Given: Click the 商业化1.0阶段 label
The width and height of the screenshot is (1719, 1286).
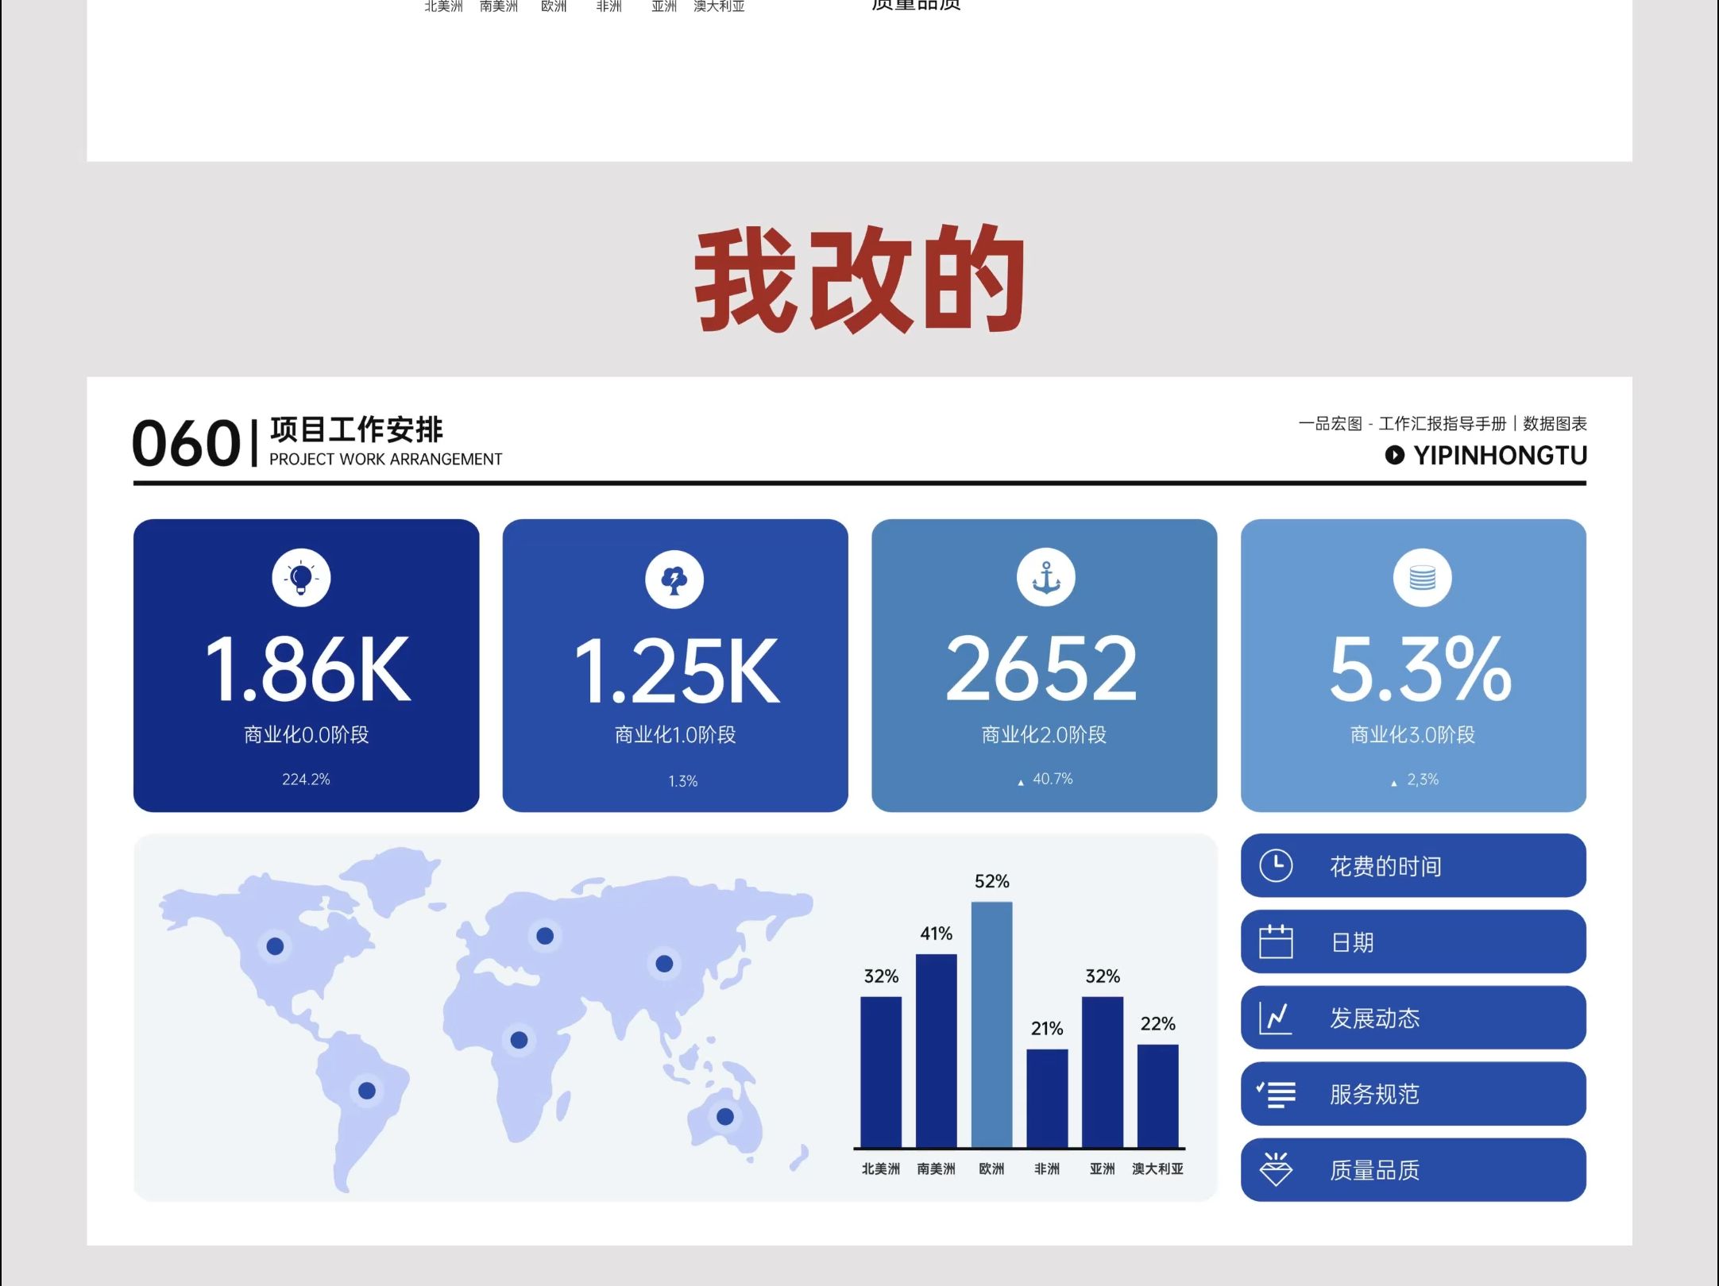Looking at the screenshot, I should click(675, 735).
